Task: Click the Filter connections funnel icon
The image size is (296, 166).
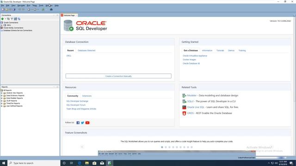Action: point(12,19)
